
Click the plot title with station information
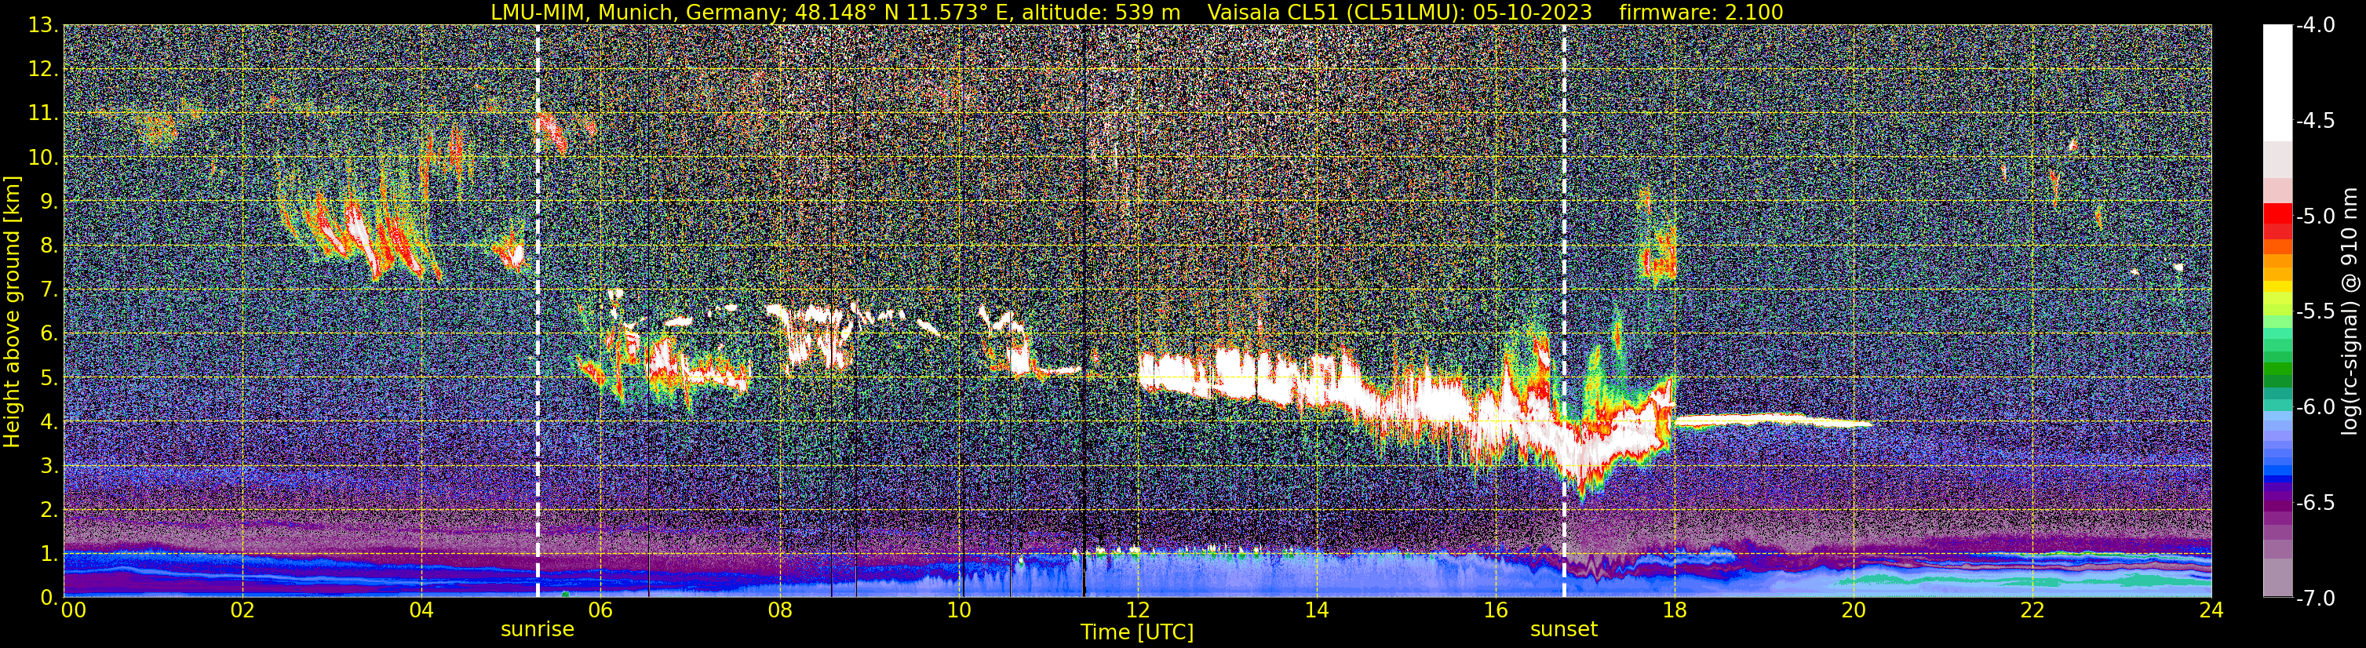[1137, 12]
